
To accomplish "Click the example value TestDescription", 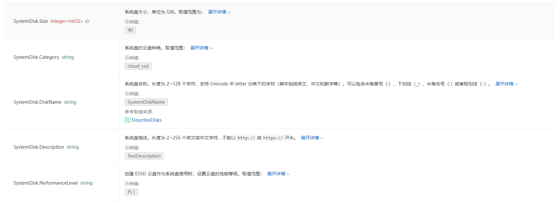I will point(144,156).
